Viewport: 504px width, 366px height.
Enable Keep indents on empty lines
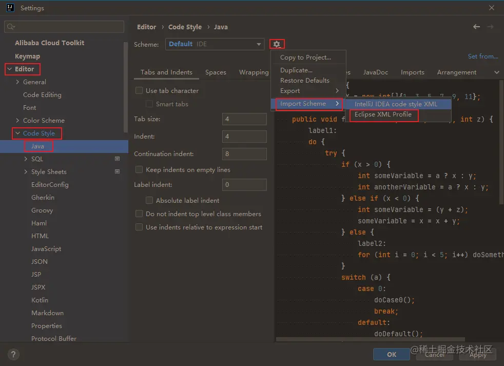[139, 169]
